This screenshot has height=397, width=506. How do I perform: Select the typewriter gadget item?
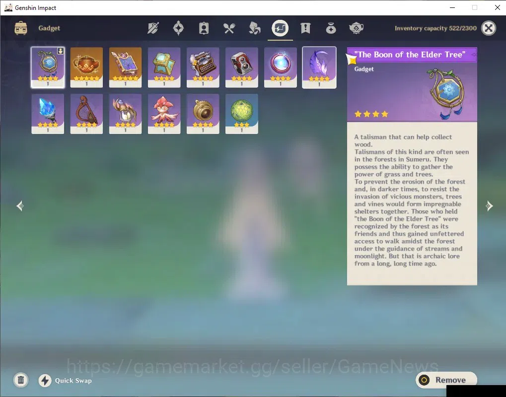203,67
